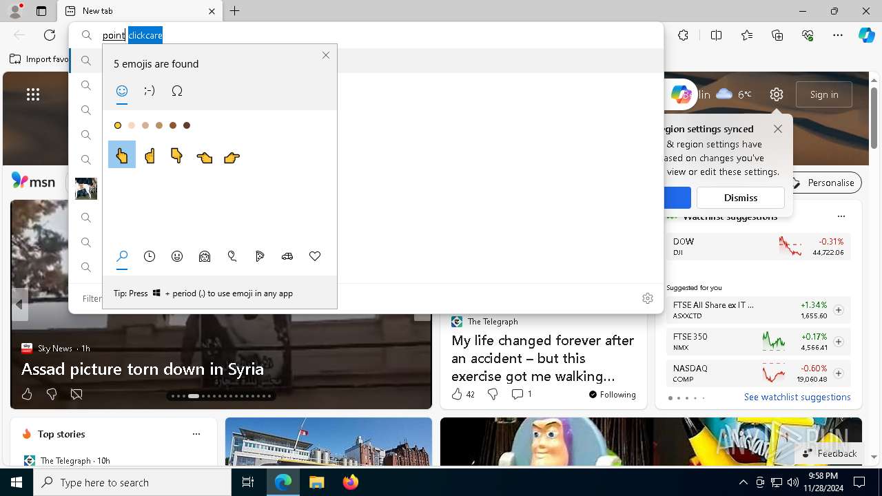Select the index finger pointing up emoji
The height and width of the screenshot is (496, 882).
(x=150, y=156)
